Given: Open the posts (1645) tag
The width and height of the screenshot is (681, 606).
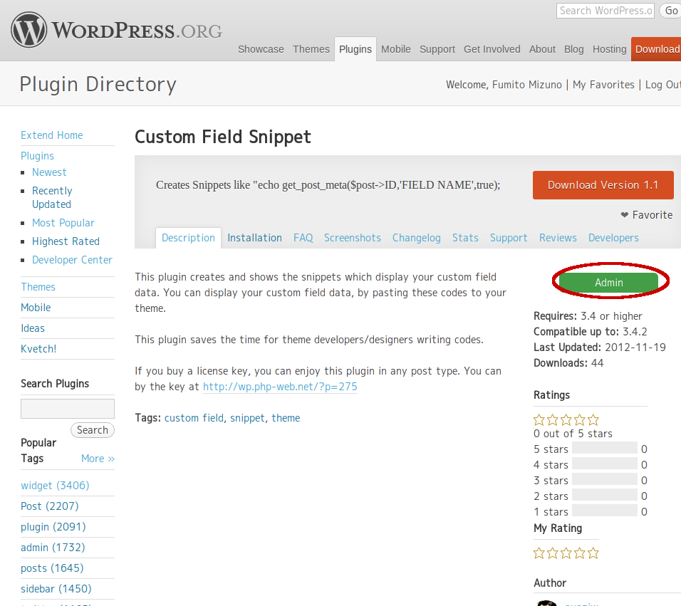Looking at the screenshot, I should (52, 568).
